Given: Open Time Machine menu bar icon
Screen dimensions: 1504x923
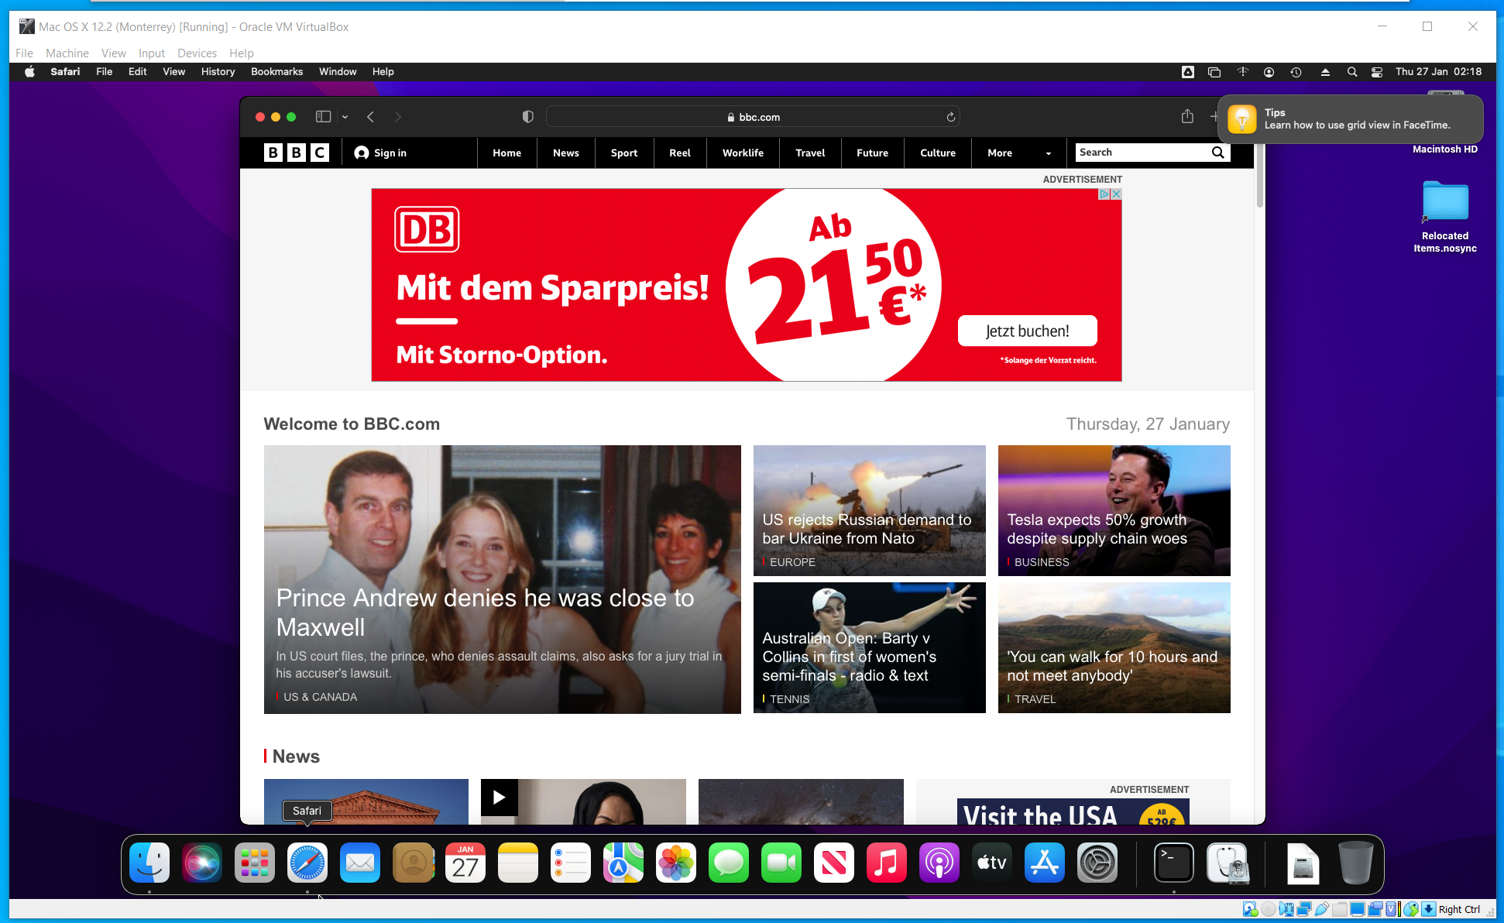Looking at the screenshot, I should click(x=1296, y=71).
